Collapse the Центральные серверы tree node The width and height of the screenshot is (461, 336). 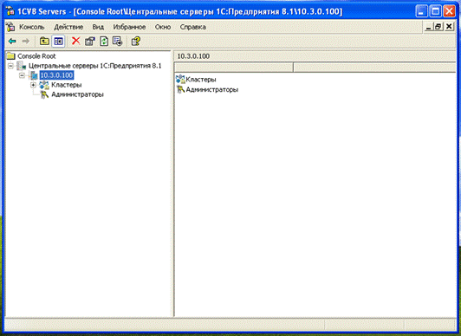tap(10, 66)
